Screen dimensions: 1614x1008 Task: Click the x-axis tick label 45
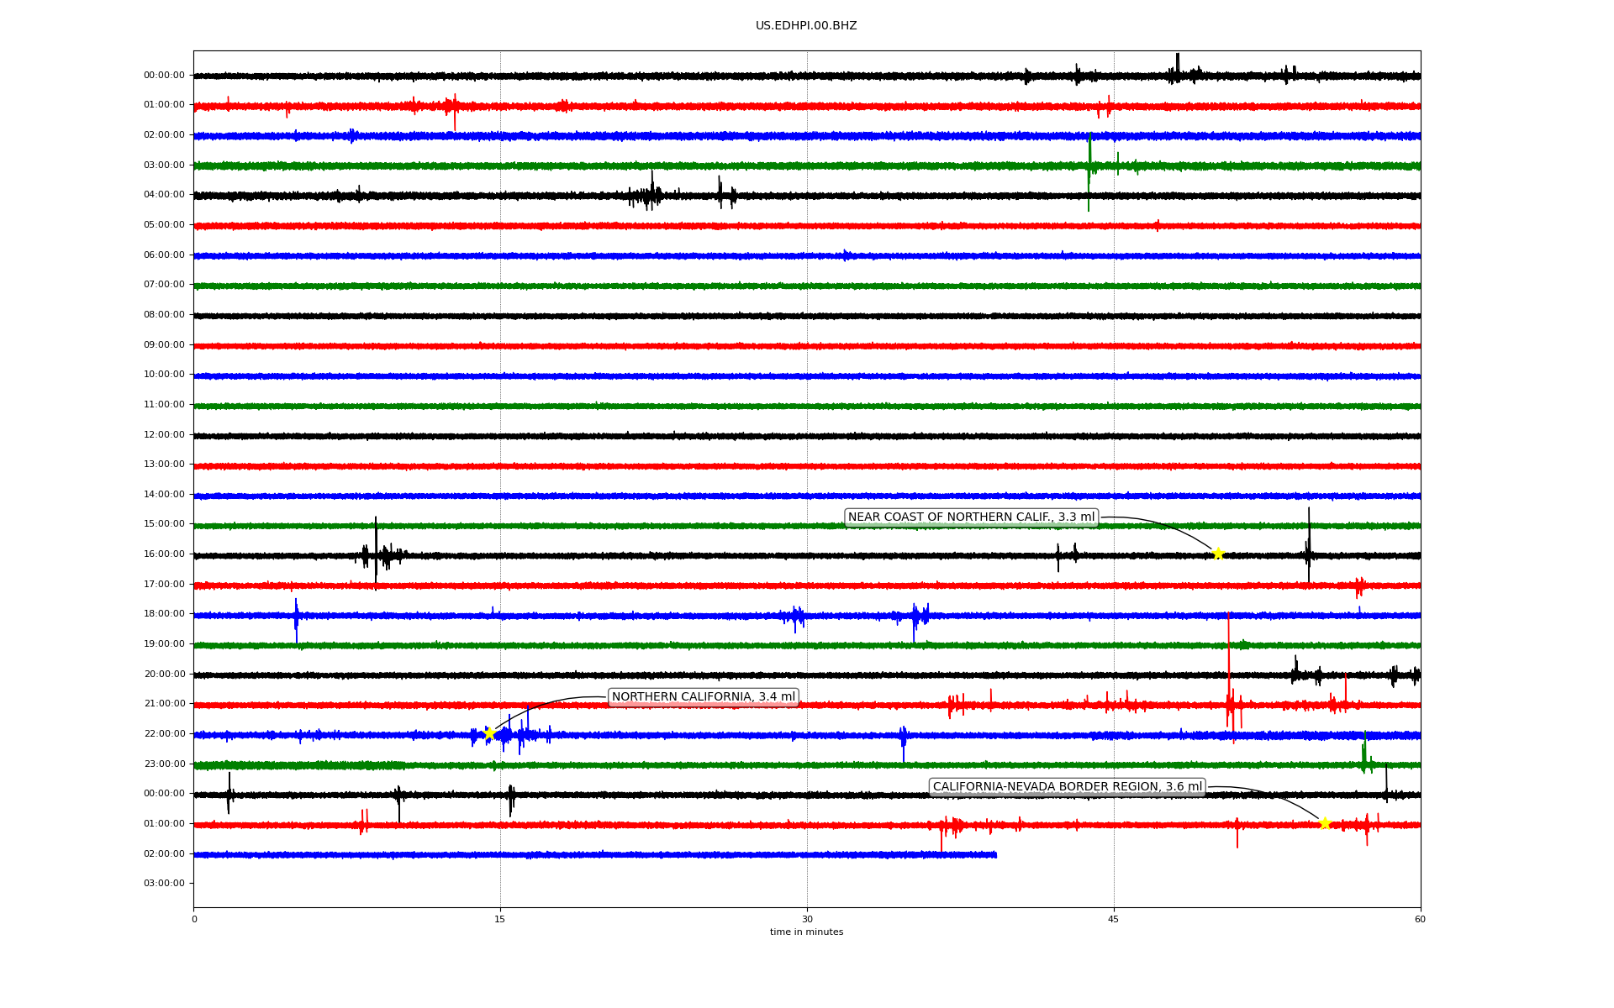coord(1114,919)
